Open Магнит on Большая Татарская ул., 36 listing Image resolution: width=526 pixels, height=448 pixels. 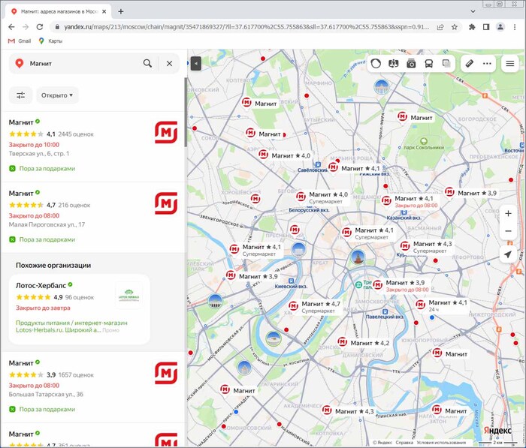93,387
